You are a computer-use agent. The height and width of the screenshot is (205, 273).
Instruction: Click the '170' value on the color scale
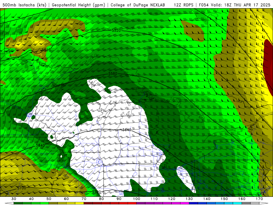coord(259,199)
